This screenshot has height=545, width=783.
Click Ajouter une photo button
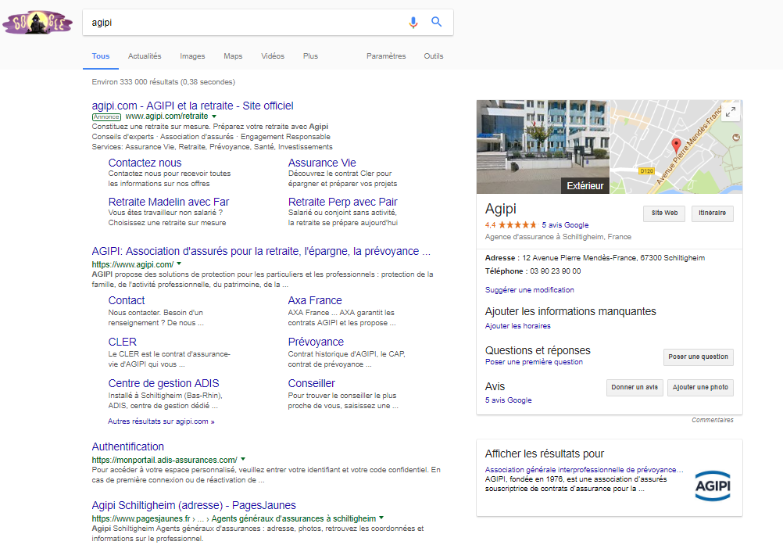point(700,388)
